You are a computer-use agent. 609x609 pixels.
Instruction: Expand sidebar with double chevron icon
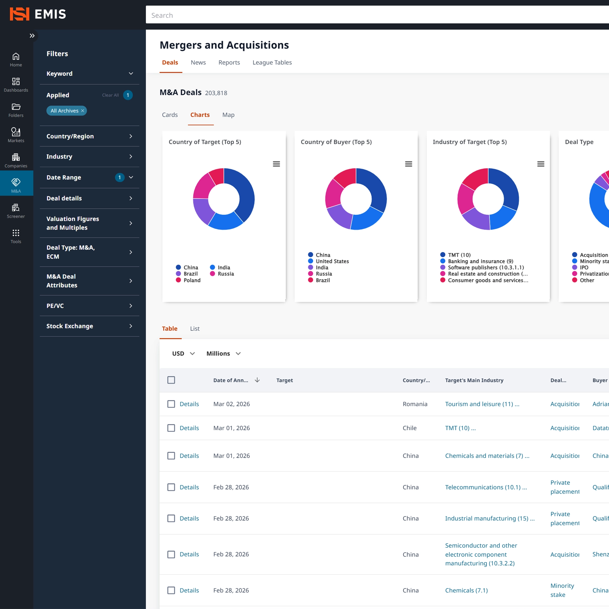pos(32,35)
